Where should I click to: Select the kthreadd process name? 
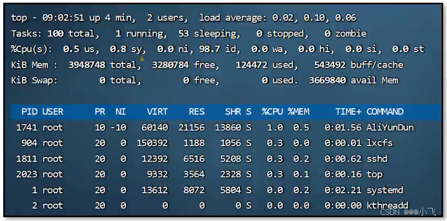[x=388, y=205]
